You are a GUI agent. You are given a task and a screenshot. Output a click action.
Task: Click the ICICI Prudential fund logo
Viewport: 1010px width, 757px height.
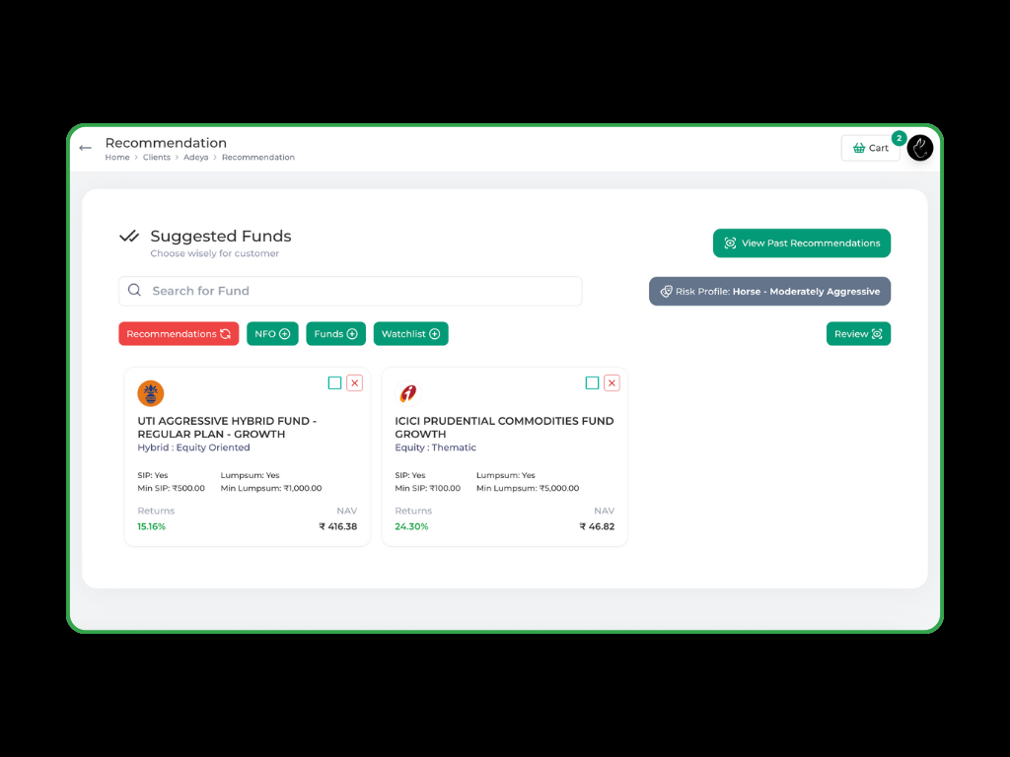pos(407,393)
